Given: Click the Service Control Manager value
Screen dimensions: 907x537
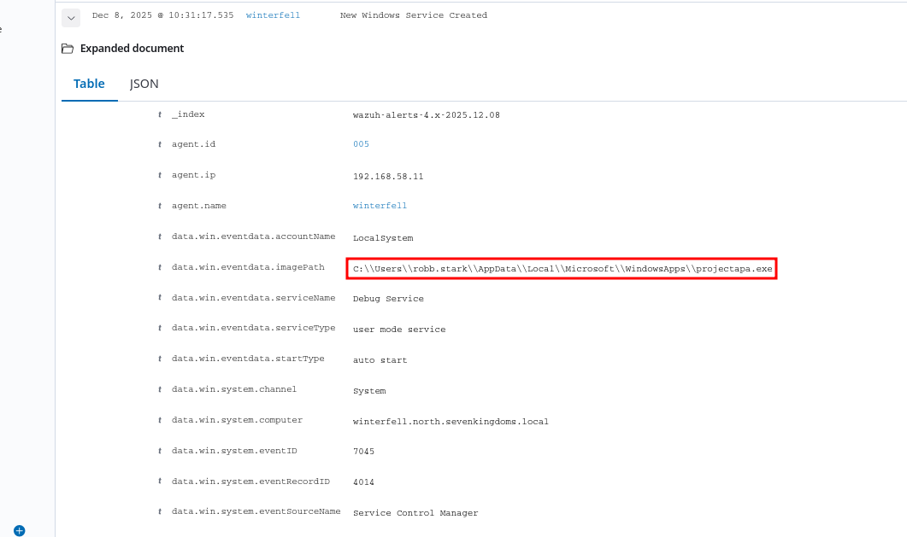Looking at the screenshot, I should pos(415,513).
